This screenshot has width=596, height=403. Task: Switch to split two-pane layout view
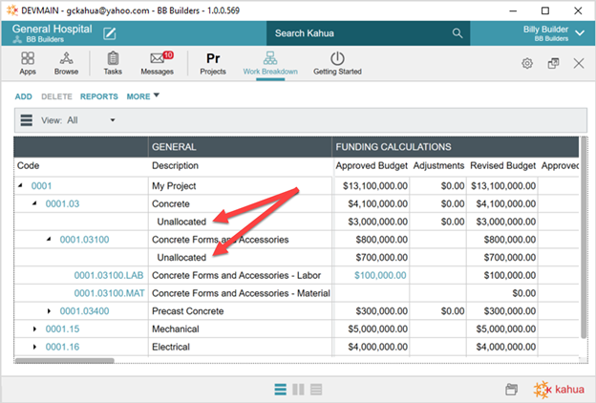298,389
